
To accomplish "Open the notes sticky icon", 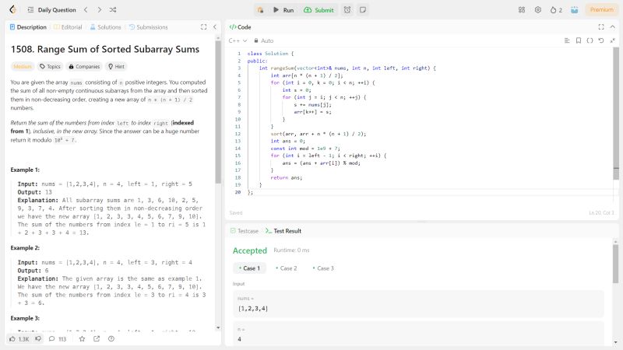I will (x=363, y=10).
